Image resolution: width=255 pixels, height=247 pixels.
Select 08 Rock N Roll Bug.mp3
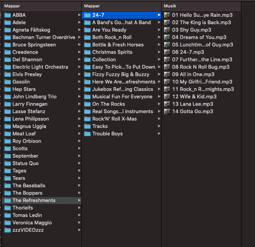pyautogui.click(x=201, y=67)
